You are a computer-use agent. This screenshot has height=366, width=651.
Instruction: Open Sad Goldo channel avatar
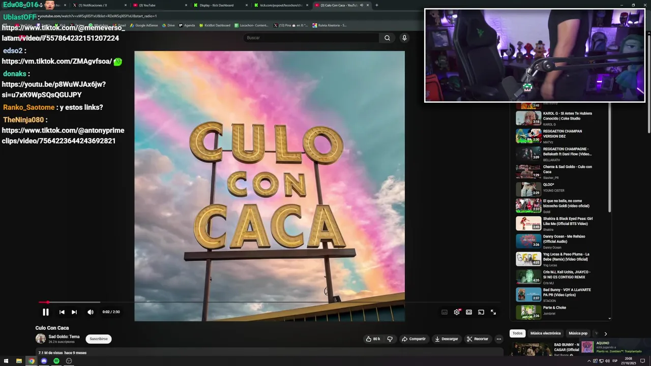pos(41,339)
